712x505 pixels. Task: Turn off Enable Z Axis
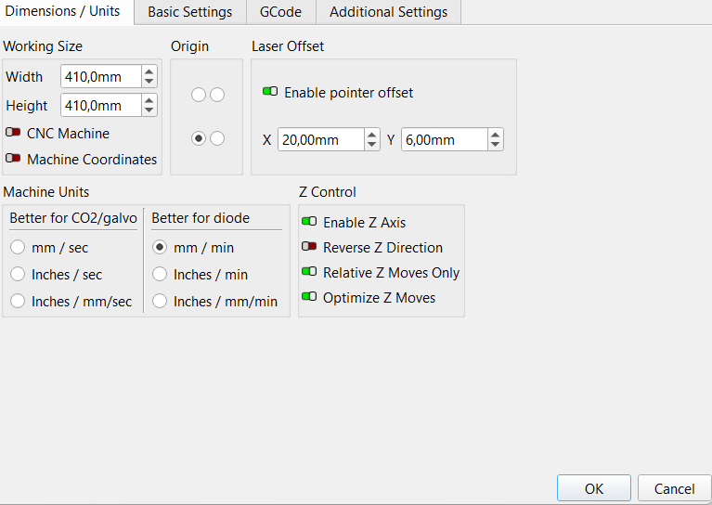pos(309,222)
